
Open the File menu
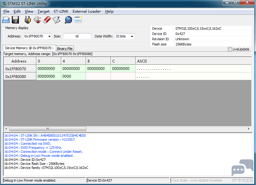(x=6, y=11)
